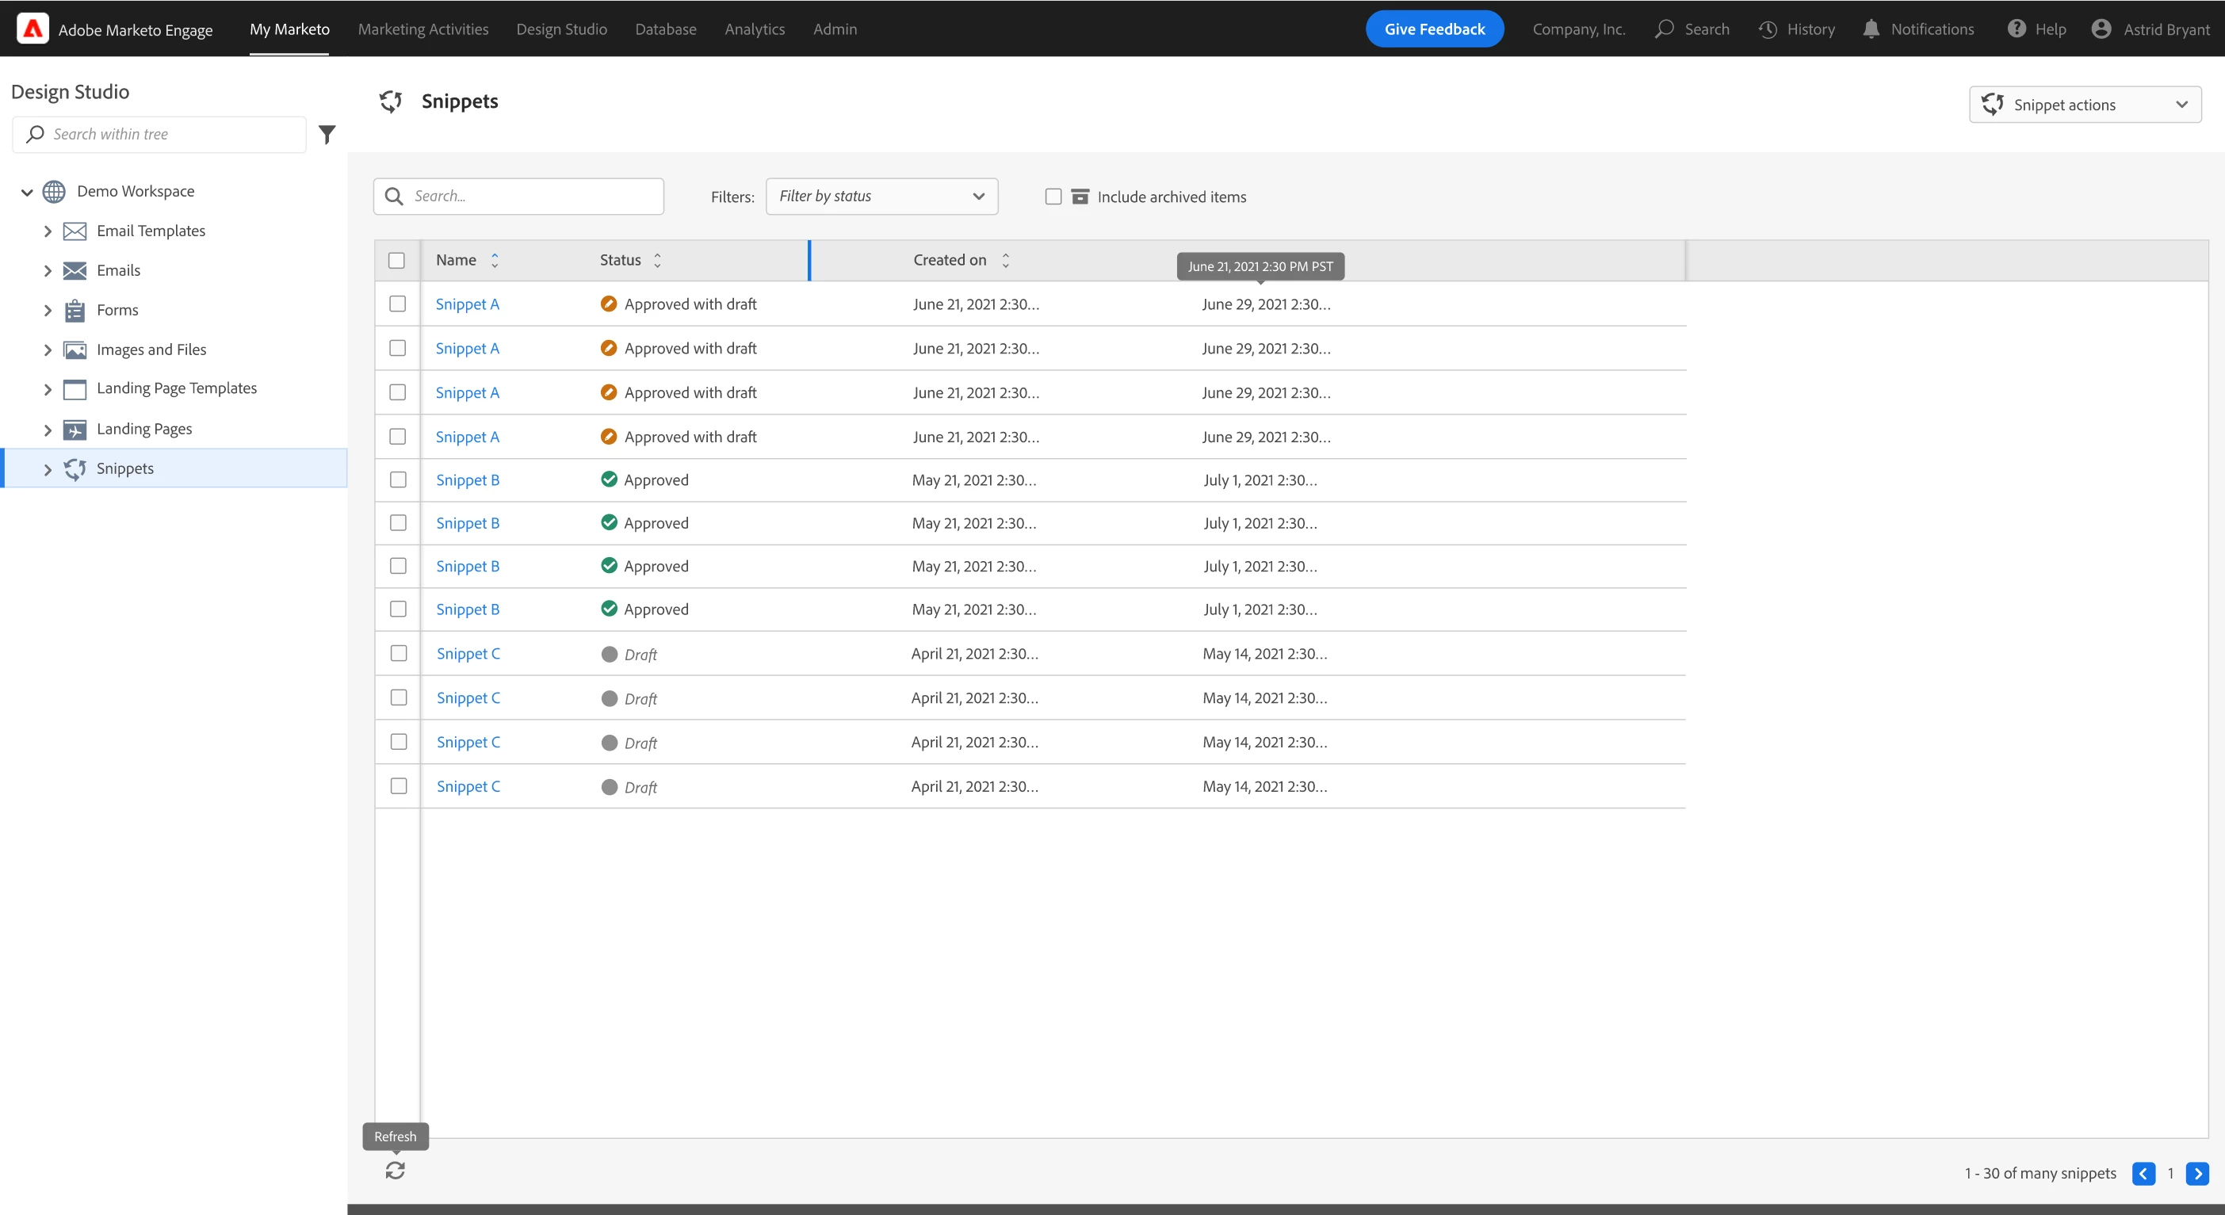Click the Name column sort arrows

pyautogui.click(x=495, y=260)
